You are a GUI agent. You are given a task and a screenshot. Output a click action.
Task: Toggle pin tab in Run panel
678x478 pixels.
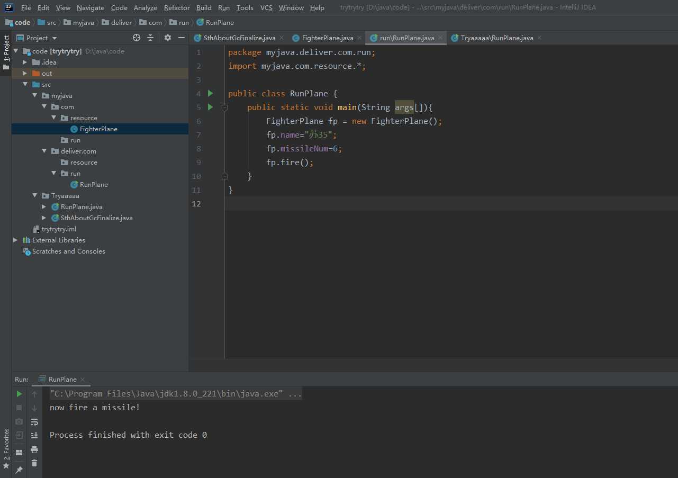click(19, 470)
